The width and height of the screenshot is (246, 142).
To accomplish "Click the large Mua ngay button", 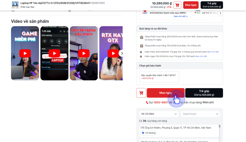I will [166, 93].
